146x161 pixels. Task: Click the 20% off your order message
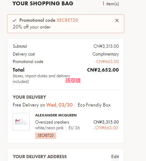(32, 27)
